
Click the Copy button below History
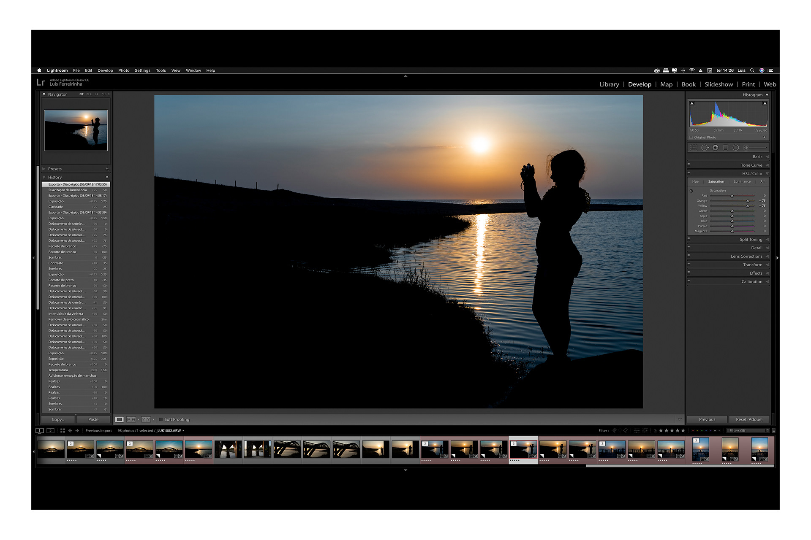pos(57,419)
